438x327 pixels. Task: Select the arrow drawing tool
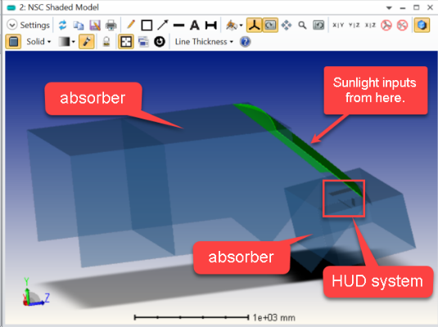[x=163, y=25]
